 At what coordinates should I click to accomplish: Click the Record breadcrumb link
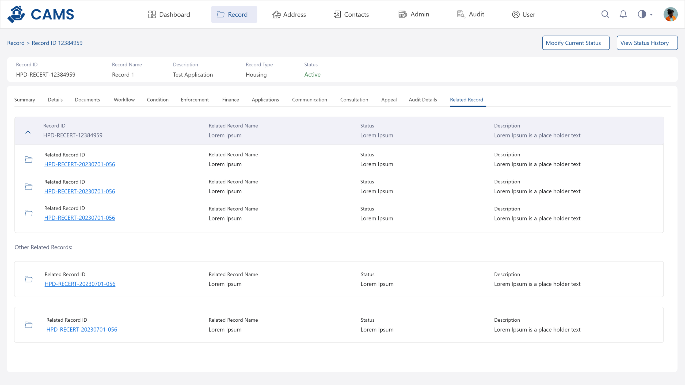coord(16,43)
